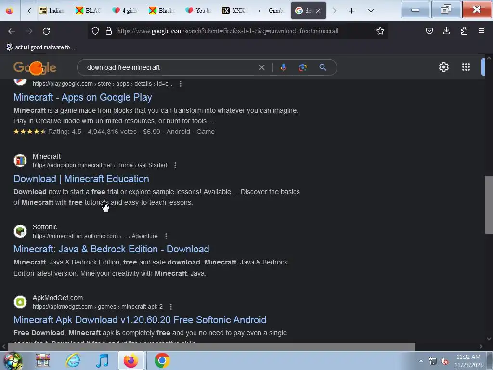Open the tracking protection shield icon
493x370 pixels.
95,31
